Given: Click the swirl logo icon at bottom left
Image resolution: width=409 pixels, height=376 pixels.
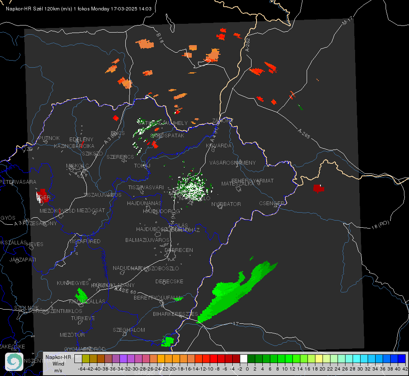Looking at the screenshot, I should [x=14, y=362].
